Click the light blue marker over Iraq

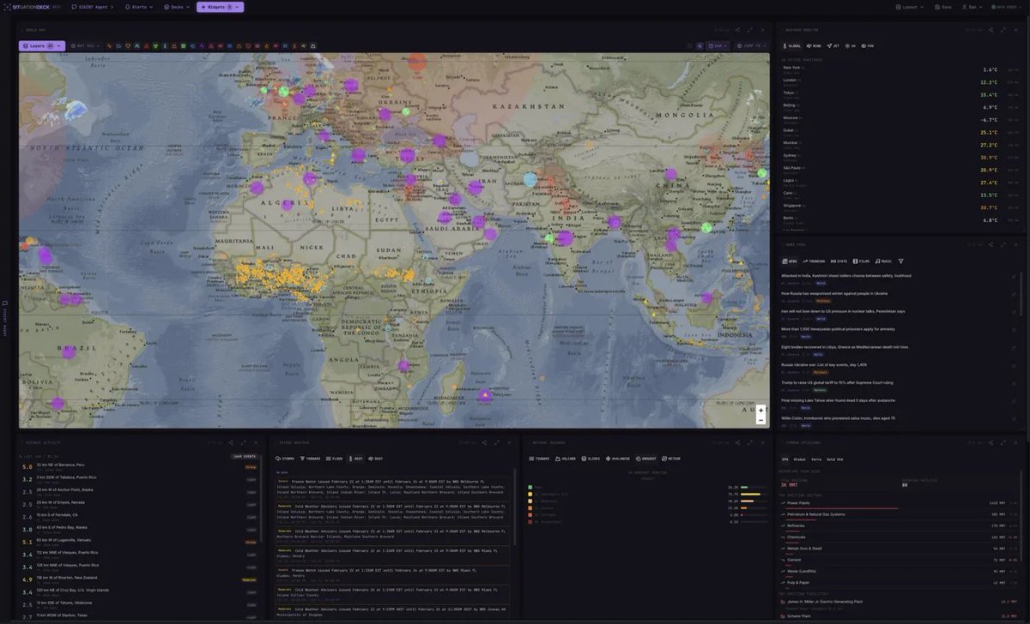click(530, 180)
